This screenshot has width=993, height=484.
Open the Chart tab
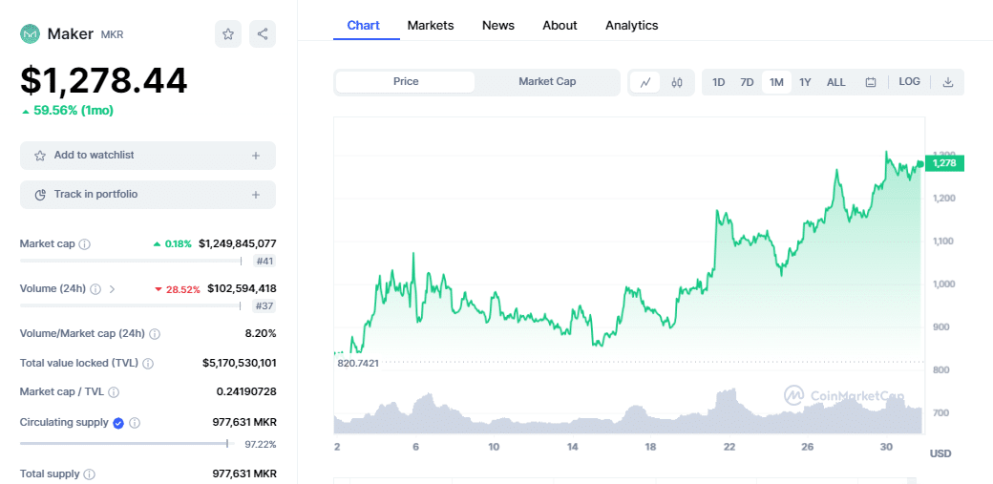[x=364, y=26]
